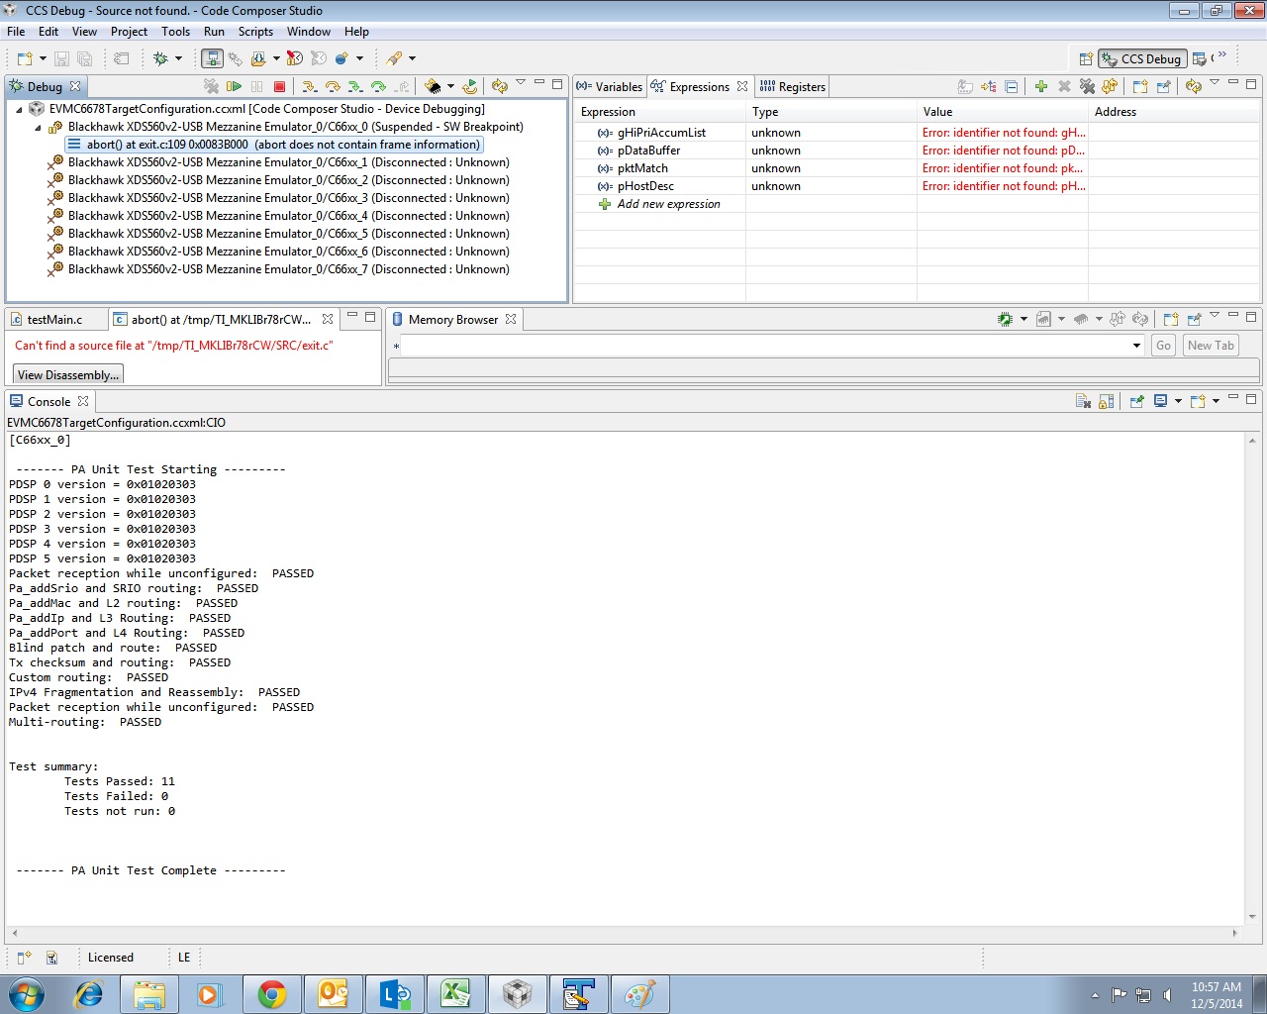Image resolution: width=1267 pixels, height=1014 pixels.
Task: Open the Project menu
Action: pos(129,32)
